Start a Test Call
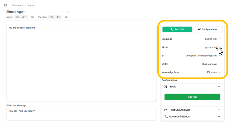Image resolution: width=233 pixels, height=128 pixels. [177, 29]
